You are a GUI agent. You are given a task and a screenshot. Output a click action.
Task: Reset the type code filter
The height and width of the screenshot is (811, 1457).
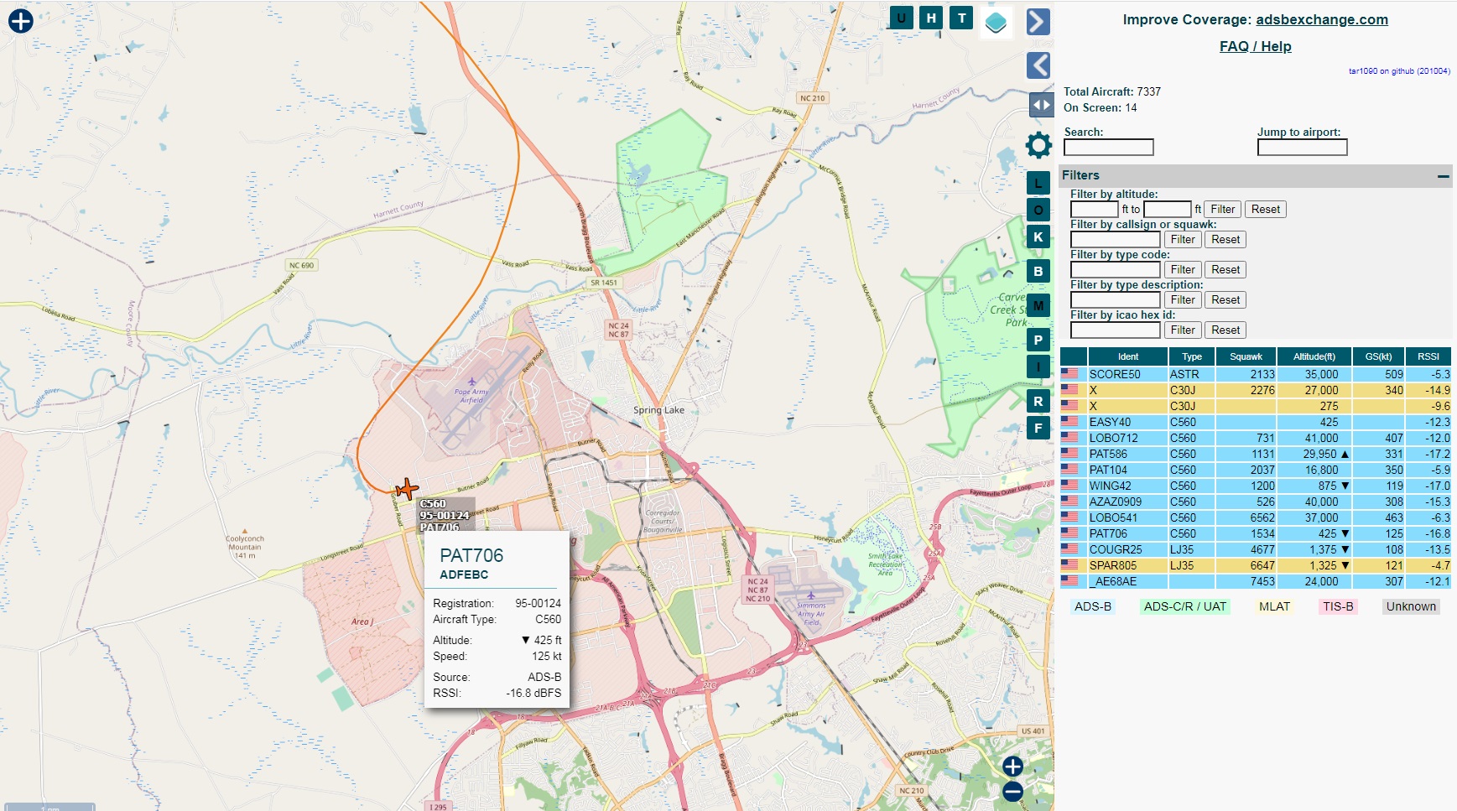point(1225,270)
